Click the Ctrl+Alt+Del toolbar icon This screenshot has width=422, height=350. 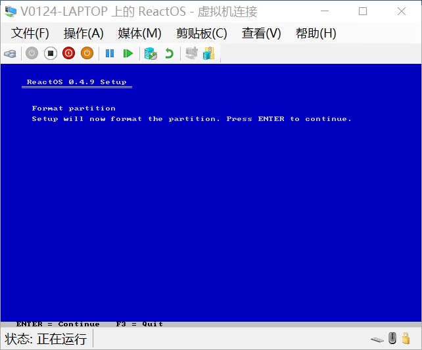[11, 53]
